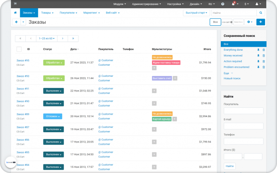Click the Выставить счет status tag

[162, 78]
